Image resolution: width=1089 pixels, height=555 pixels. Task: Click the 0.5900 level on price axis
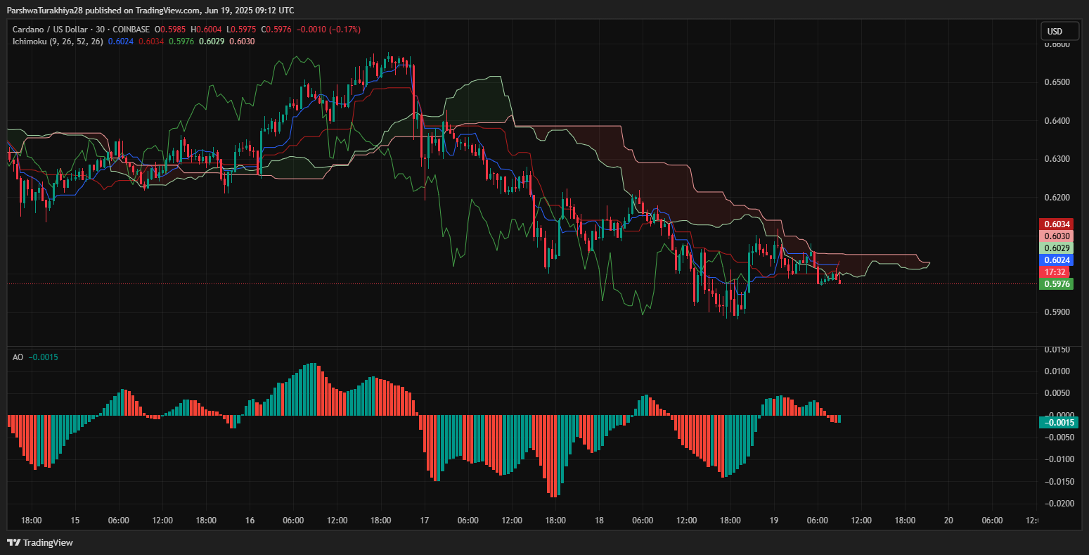1057,312
